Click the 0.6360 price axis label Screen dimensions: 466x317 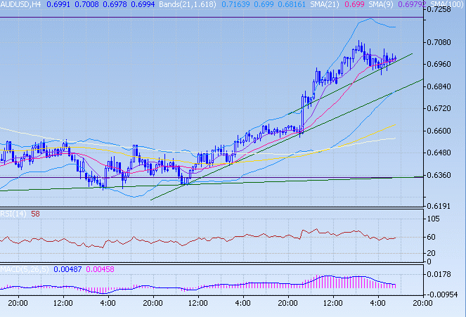click(x=444, y=176)
